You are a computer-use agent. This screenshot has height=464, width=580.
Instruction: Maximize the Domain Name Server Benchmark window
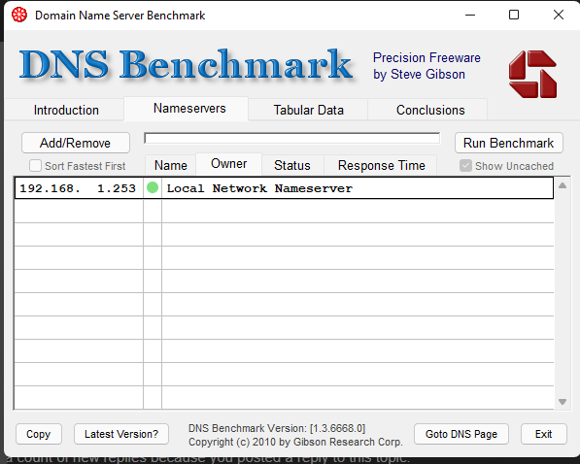coord(514,16)
